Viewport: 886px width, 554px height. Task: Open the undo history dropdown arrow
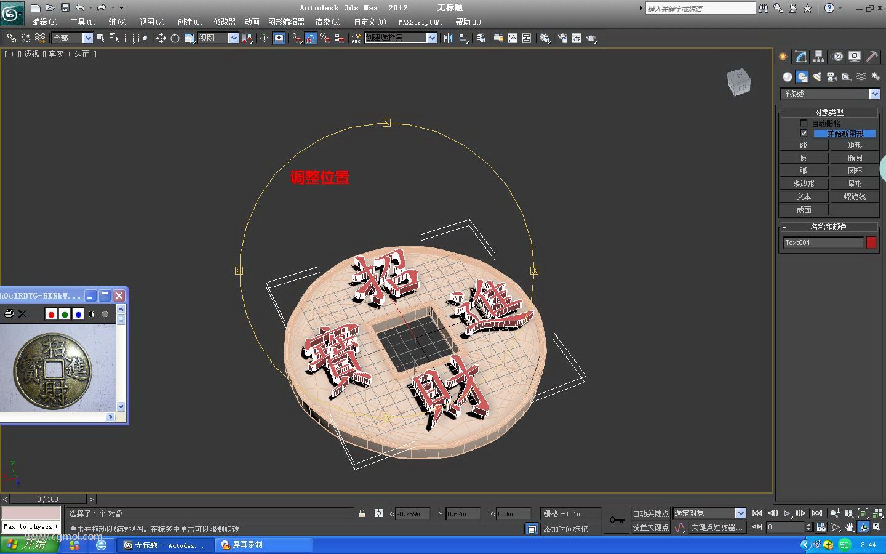tap(90, 8)
